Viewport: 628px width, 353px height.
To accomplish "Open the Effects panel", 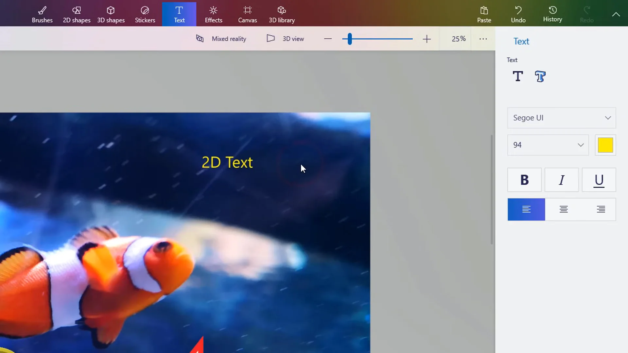I will (x=214, y=14).
